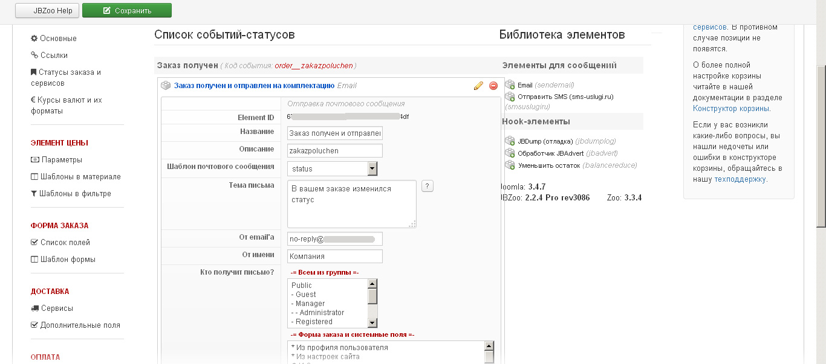Select the Manager group in the recipients list
This screenshot has width=826, height=364.
click(310, 304)
